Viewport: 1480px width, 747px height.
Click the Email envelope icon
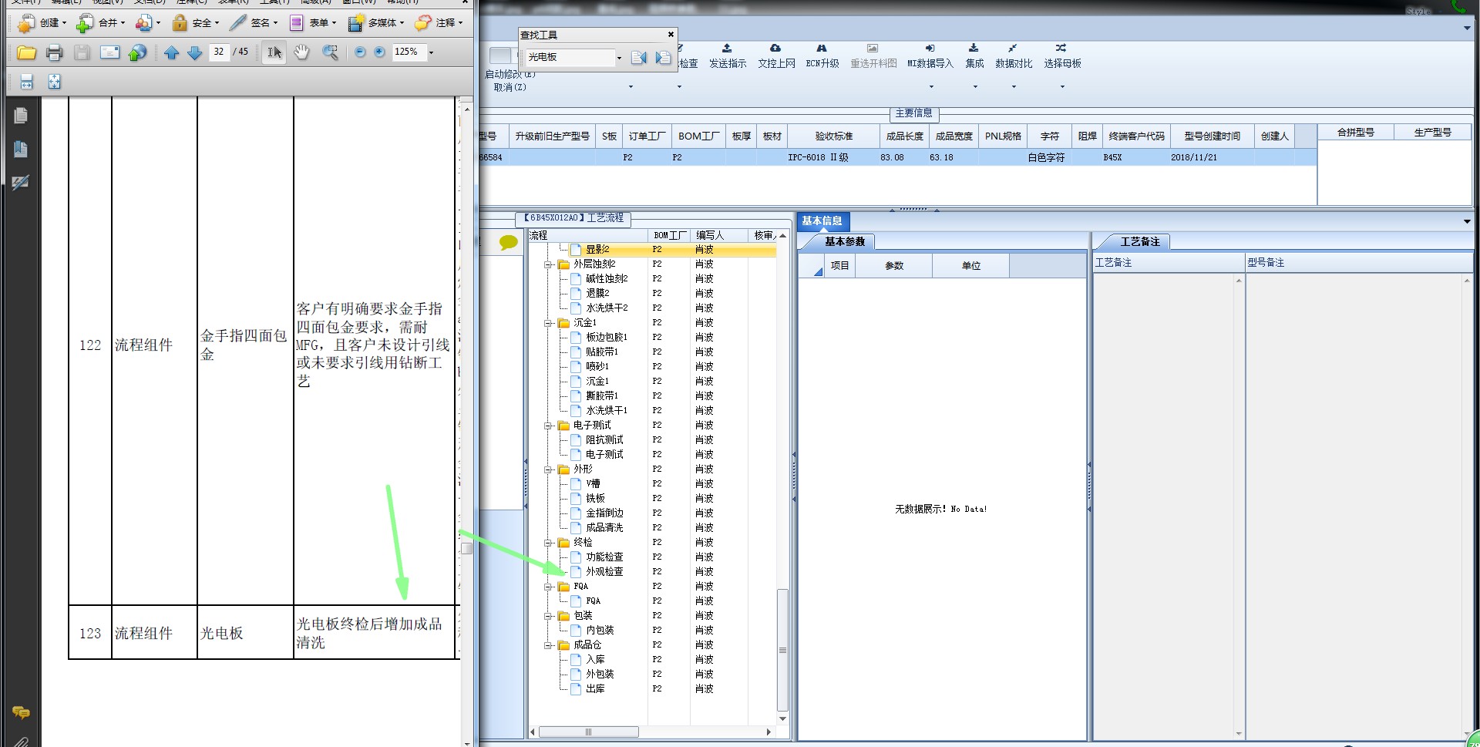(110, 52)
